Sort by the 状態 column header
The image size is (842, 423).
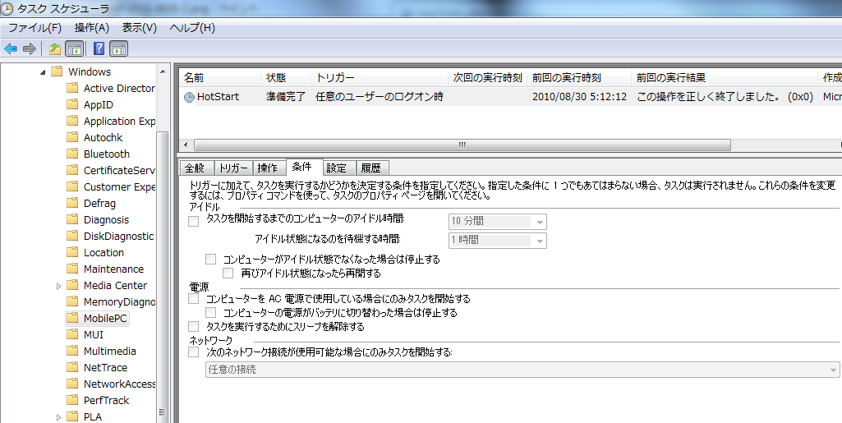(x=276, y=78)
